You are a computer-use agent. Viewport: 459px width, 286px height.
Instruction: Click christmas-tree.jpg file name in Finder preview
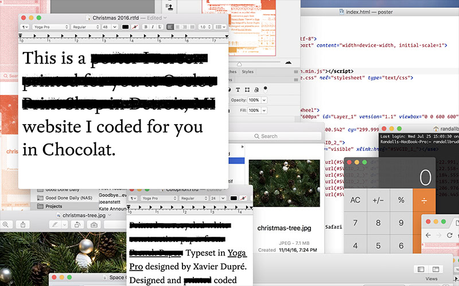click(284, 228)
